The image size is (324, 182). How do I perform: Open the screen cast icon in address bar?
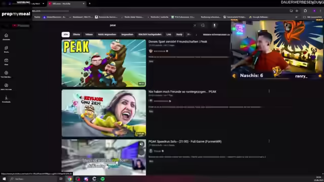[292, 11]
